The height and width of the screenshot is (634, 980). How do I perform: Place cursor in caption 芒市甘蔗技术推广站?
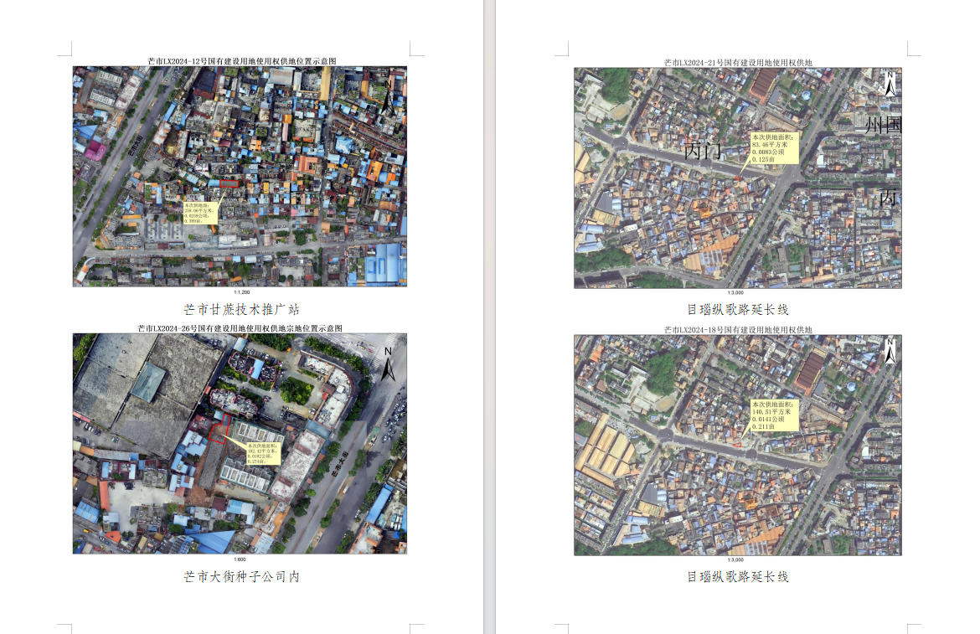pyautogui.click(x=241, y=309)
